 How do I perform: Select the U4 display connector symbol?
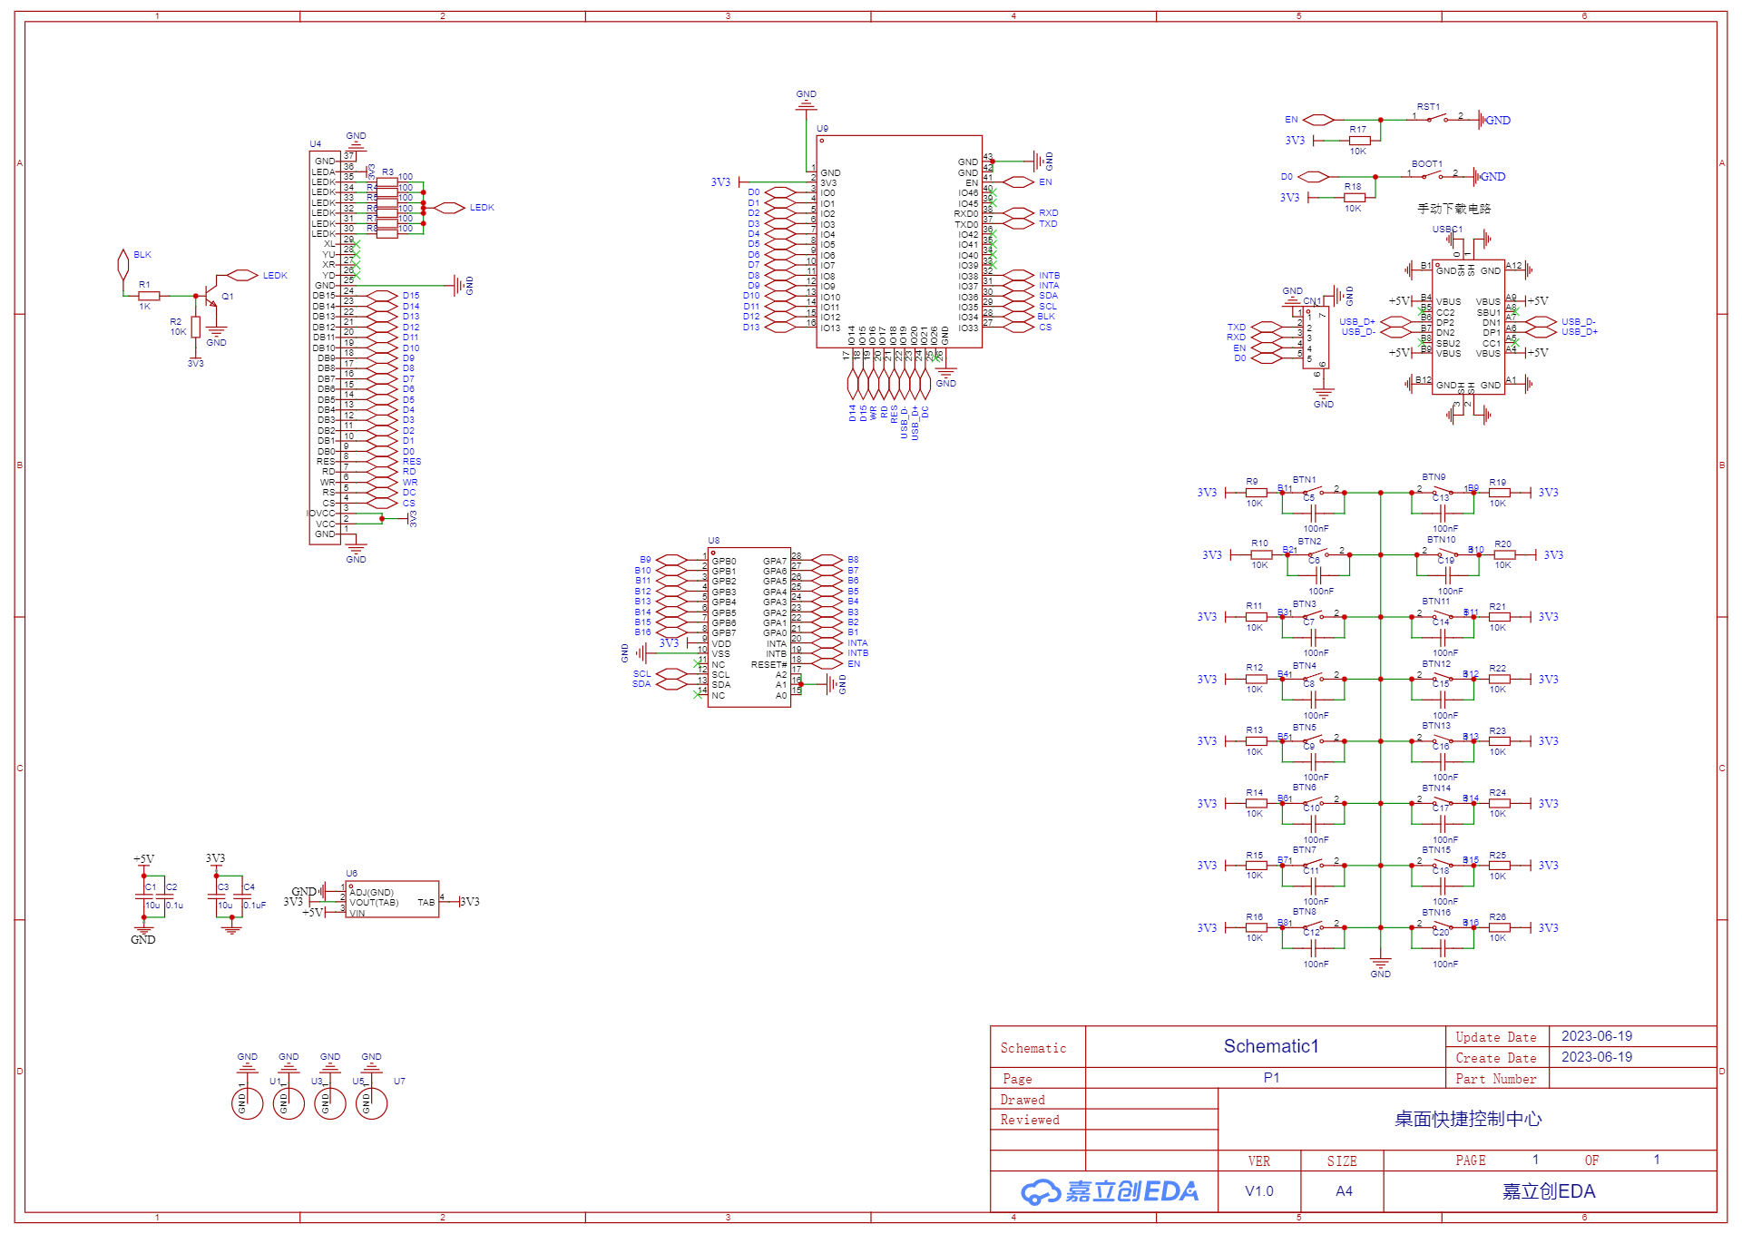325,348
